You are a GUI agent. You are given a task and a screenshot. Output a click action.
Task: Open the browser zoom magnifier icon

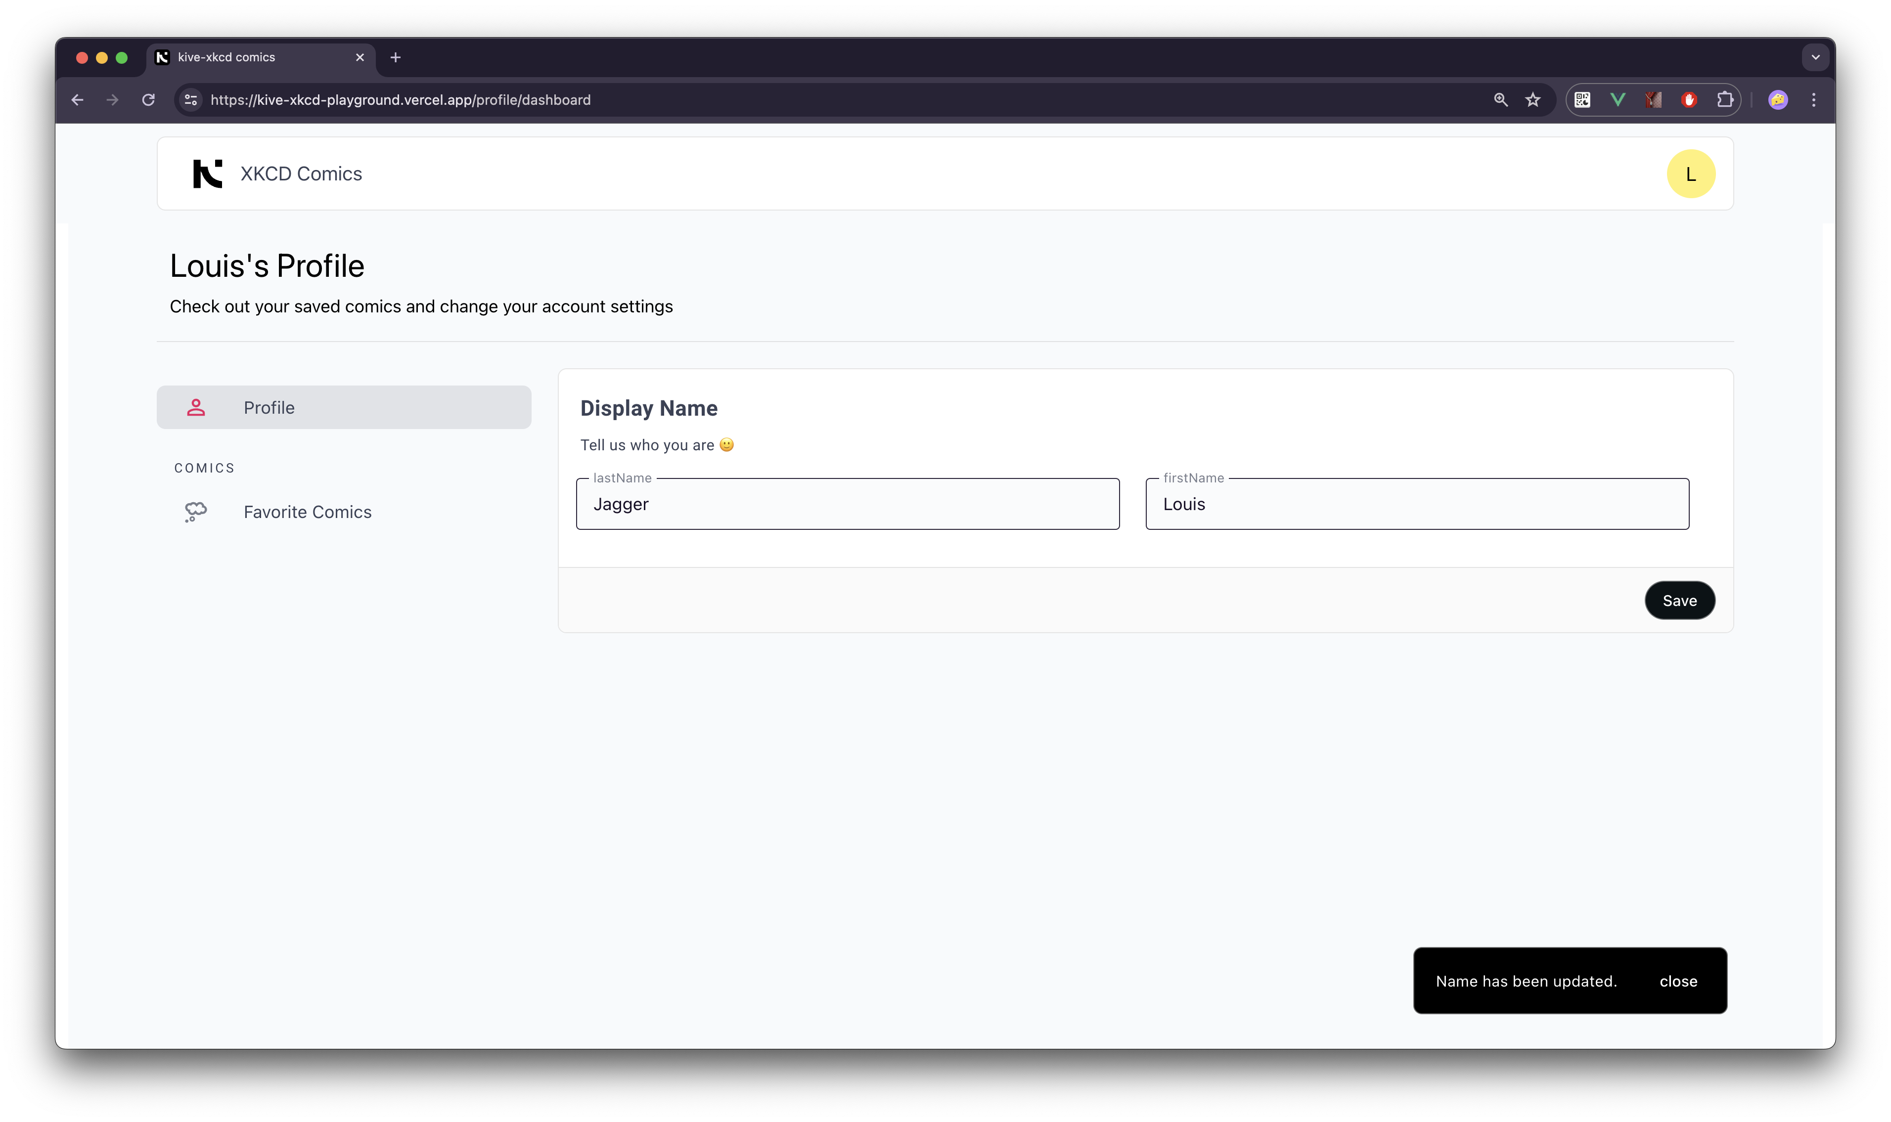[1501, 100]
